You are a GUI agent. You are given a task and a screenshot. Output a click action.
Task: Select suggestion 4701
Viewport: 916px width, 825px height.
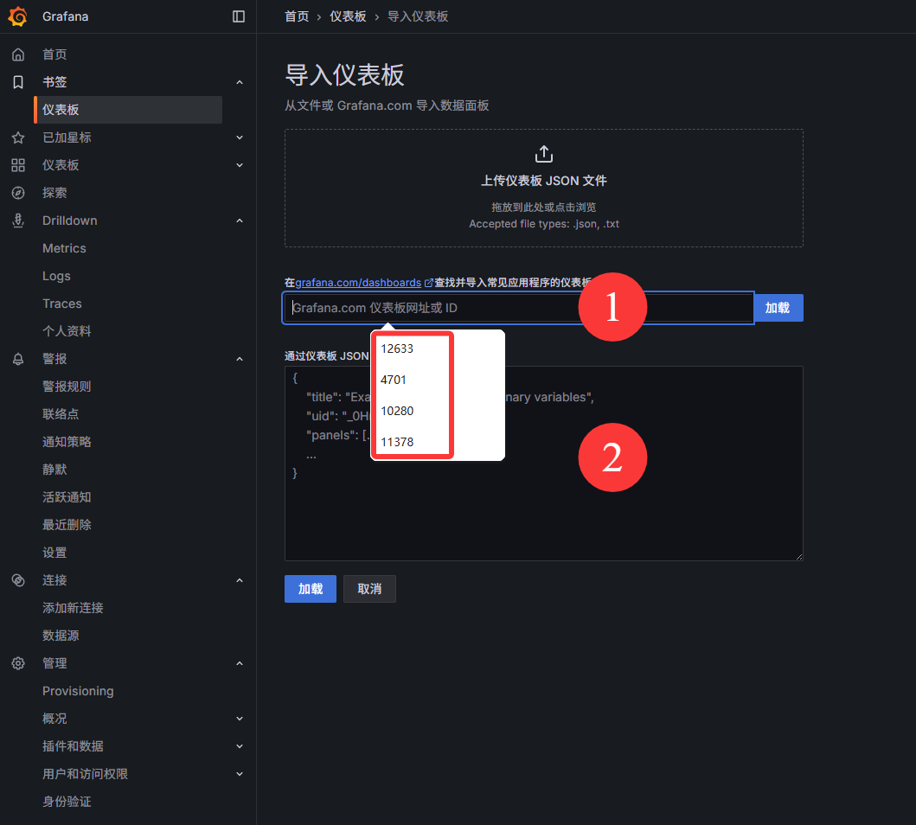click(x=394, y=381)
